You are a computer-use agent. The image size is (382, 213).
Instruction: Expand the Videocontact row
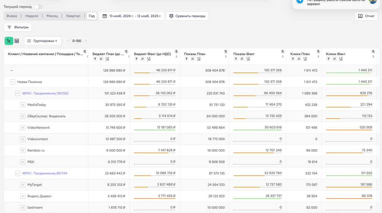click(x=23, y=139)
